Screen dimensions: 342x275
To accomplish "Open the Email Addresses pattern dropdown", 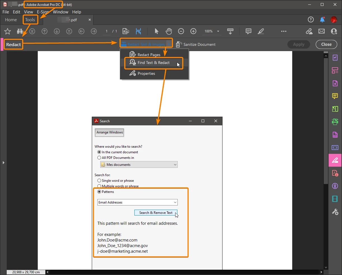I will pos(137,202).
